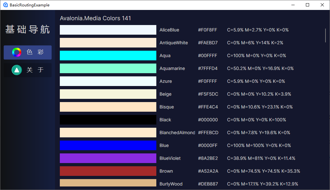Click the 'Aquamarine' name label

coord(172,68)
